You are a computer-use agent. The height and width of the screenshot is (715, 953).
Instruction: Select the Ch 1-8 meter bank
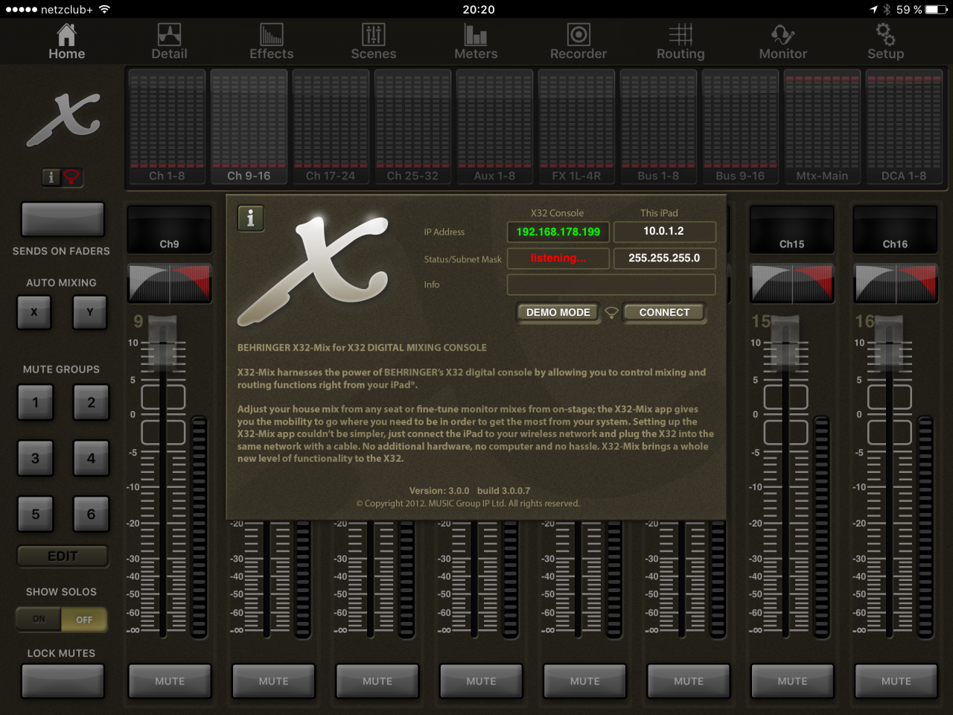click(167, 127)
